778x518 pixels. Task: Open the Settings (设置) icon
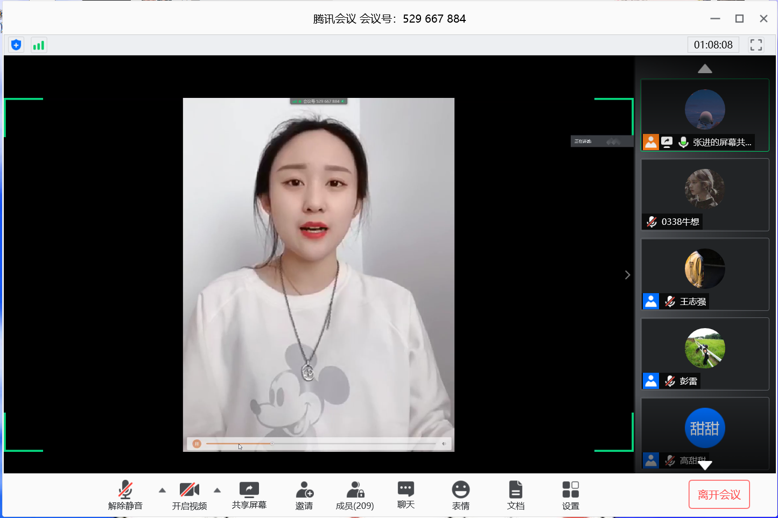tap(570, 495)
